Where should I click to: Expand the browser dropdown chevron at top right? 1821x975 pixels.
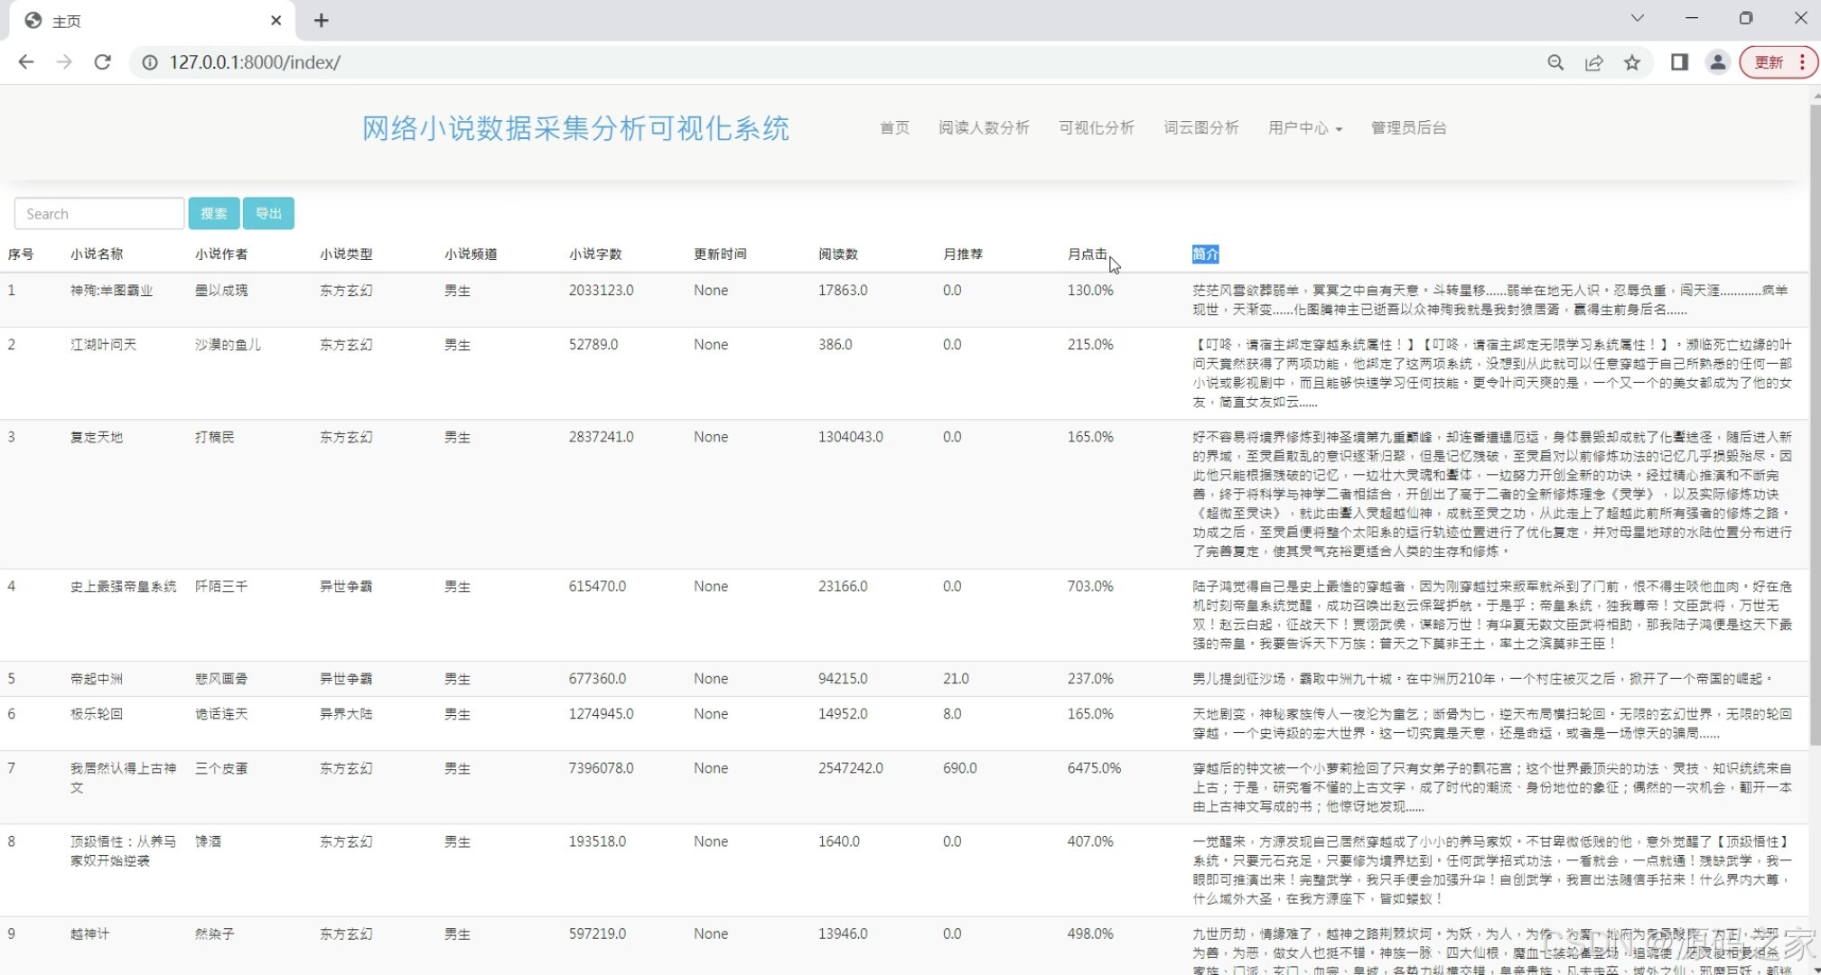[1637, 18]
